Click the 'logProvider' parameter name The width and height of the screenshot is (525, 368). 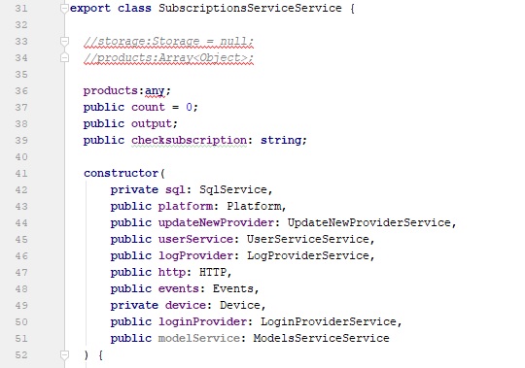(x=195, y=256)
